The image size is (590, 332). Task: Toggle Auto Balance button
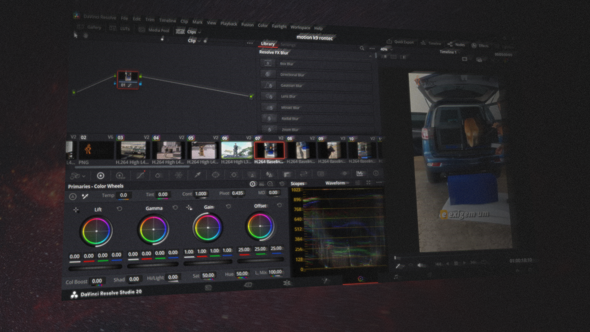pos(73,196)
